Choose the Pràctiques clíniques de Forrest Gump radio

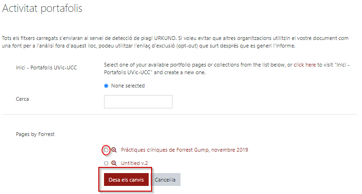pos(106,150)
